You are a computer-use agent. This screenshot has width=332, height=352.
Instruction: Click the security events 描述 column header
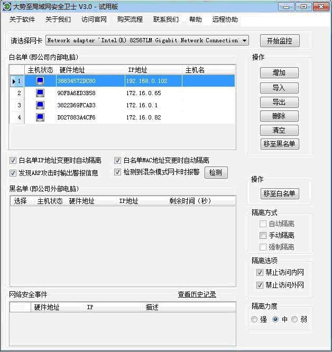pos(189,307)
